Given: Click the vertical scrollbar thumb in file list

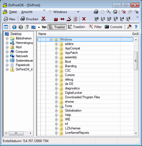Looking at the screenshot, I should [136, 61].
